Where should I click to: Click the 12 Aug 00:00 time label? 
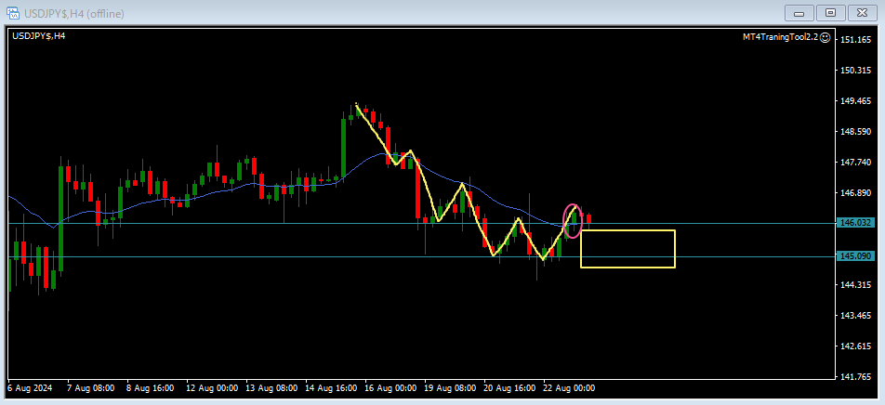[212, 387]
